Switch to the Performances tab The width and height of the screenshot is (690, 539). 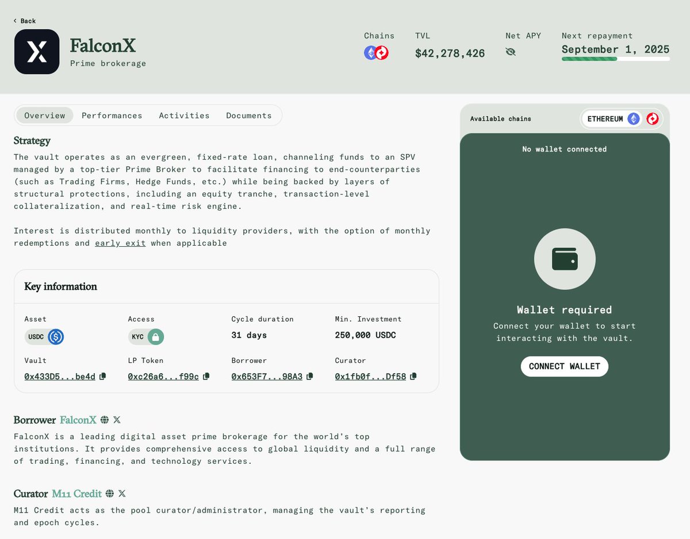(112, 115)
